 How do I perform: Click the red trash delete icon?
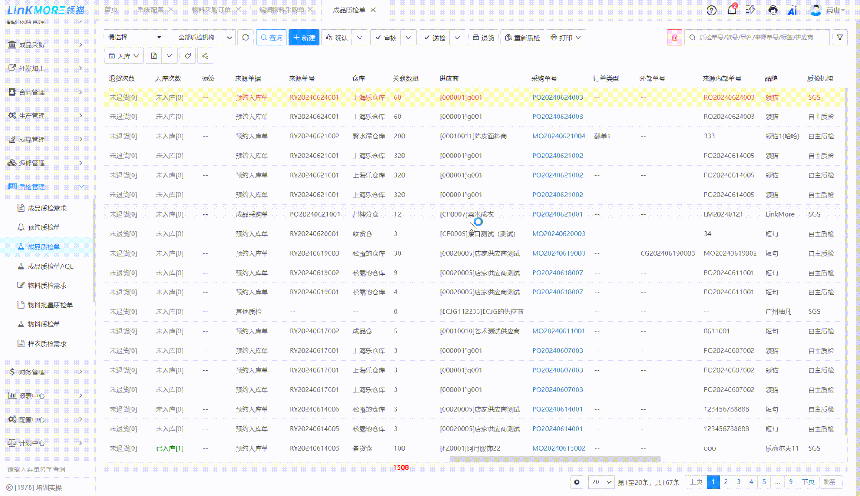click(674, 38)
